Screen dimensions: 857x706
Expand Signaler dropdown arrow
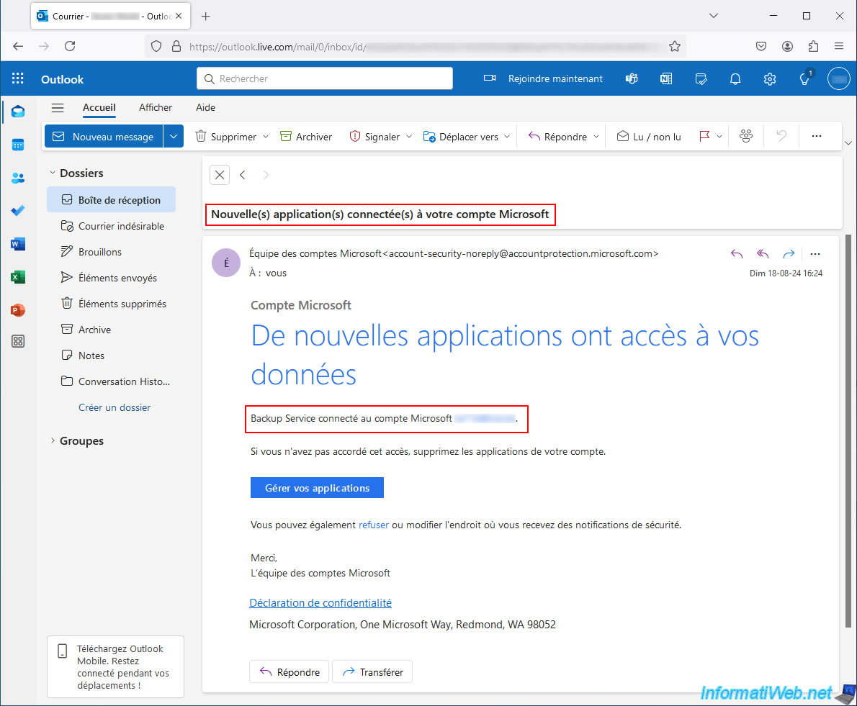409,137
